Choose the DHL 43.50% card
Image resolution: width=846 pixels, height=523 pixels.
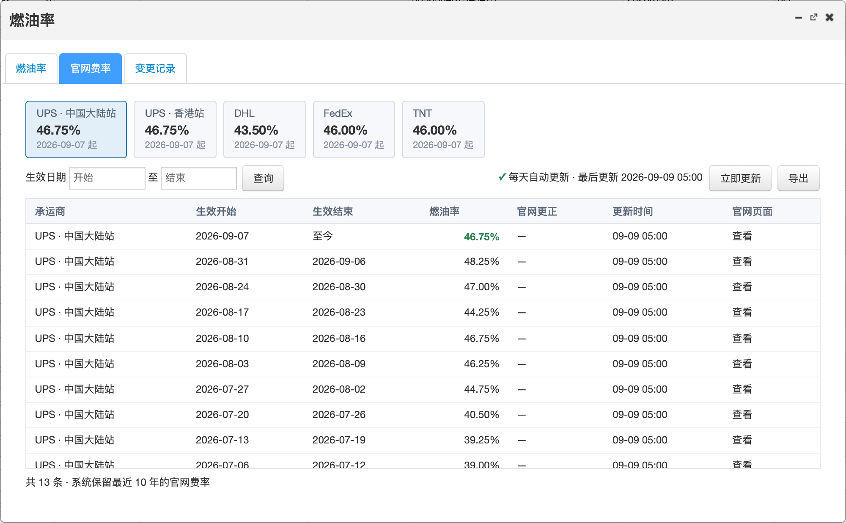tap(264, 129)
